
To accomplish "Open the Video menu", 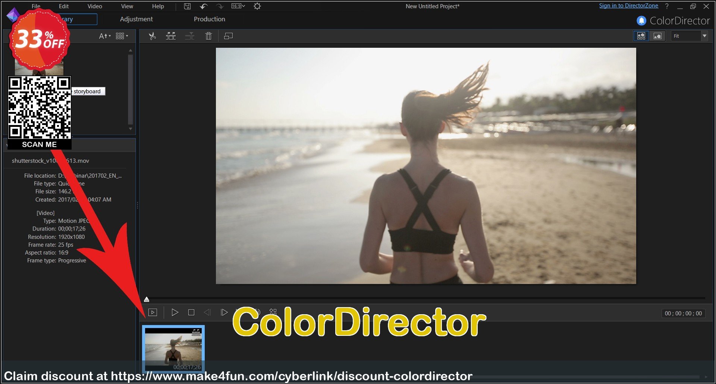I will pos(95,6).
